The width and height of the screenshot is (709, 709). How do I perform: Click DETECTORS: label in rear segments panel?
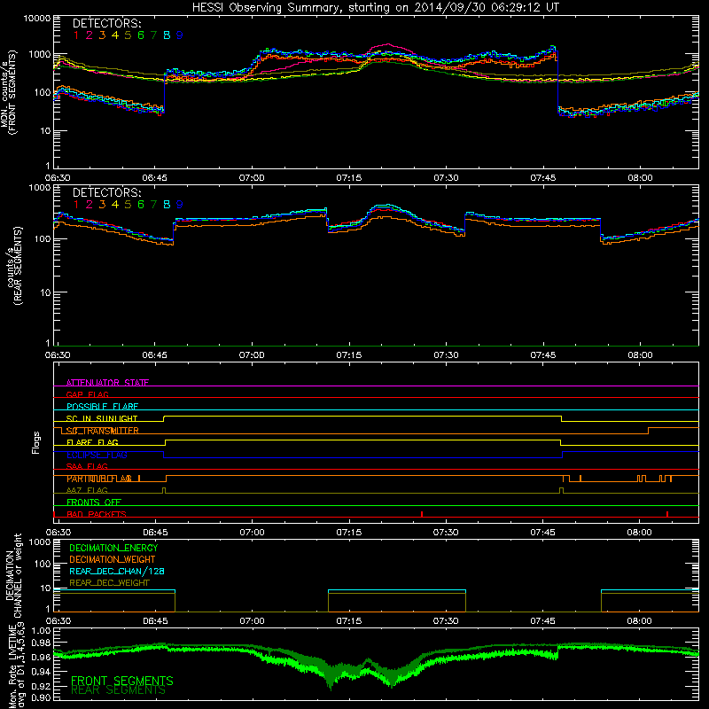click(x=106, y=192)
